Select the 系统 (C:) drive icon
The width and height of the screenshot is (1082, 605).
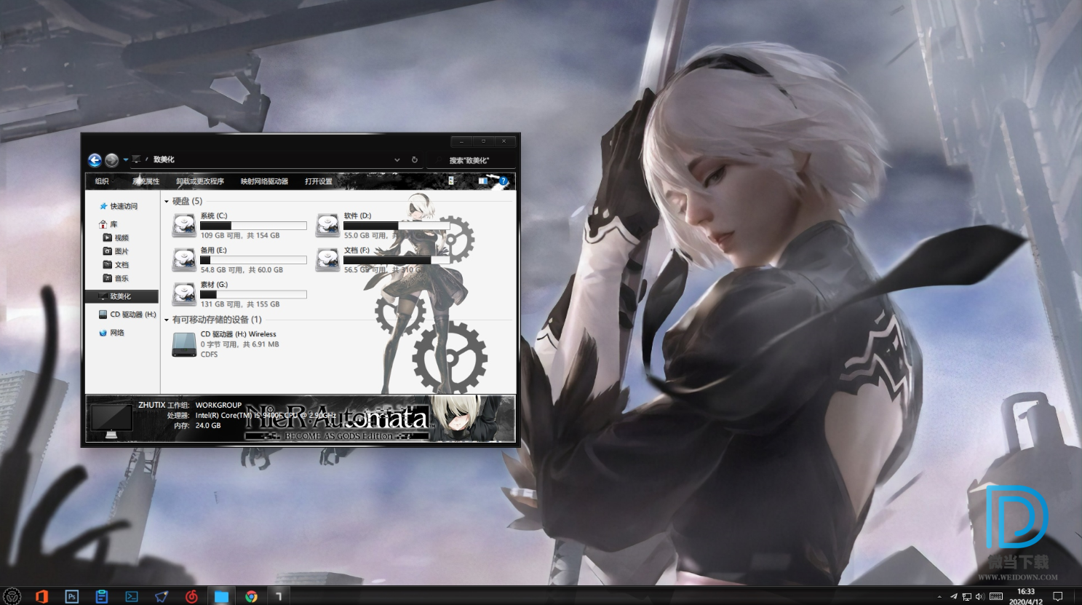(183, 225)
